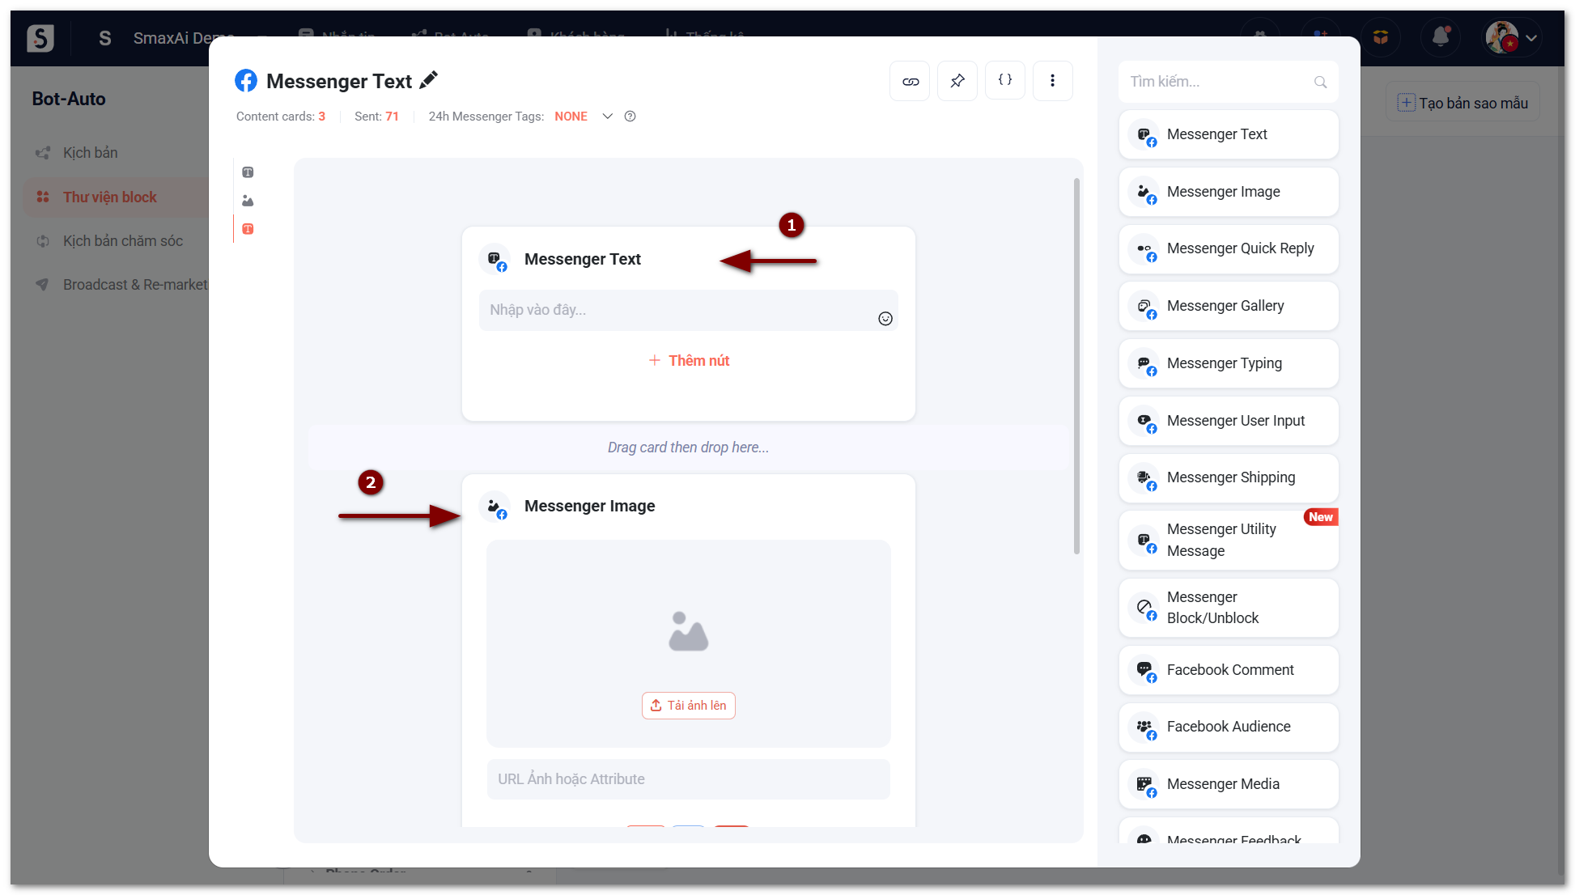The width and height of the screenshot is (1575, 895).
Task: Open the user avatar account dropdown
Action: (1511, 37)
